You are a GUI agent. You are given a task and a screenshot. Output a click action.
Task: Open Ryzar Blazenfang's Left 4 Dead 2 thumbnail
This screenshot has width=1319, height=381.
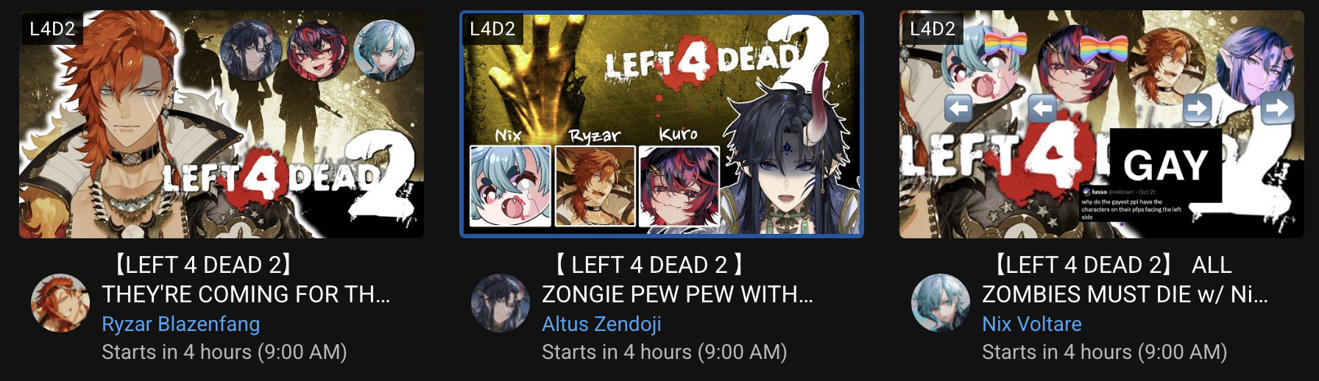click(222, 124)
